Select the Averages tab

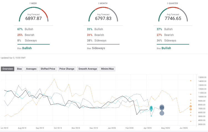click(31, 69)
